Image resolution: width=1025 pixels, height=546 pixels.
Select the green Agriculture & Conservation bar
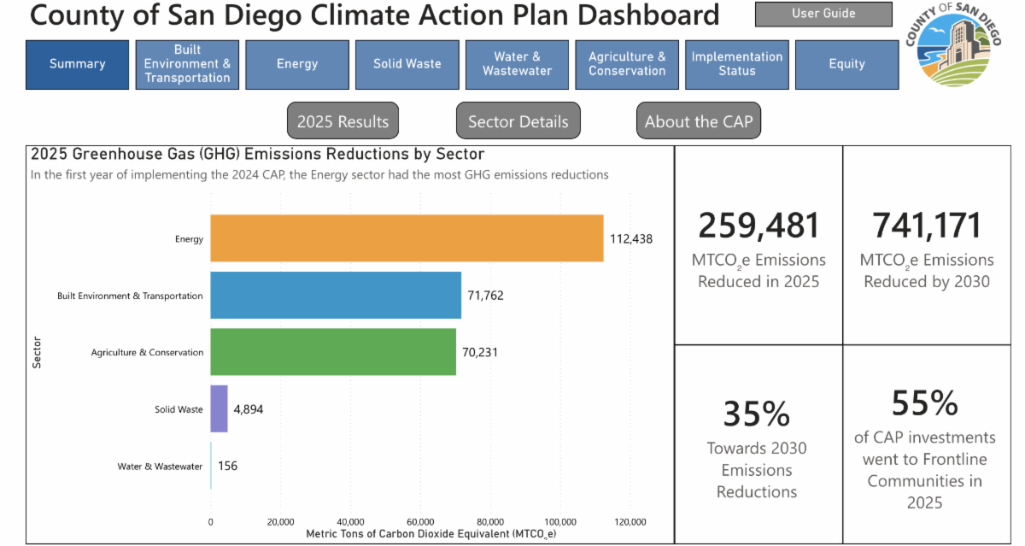tap(333, 352)
